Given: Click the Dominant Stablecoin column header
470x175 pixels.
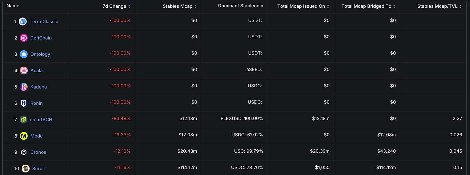Looking at the screenshot, I should 240,6.
